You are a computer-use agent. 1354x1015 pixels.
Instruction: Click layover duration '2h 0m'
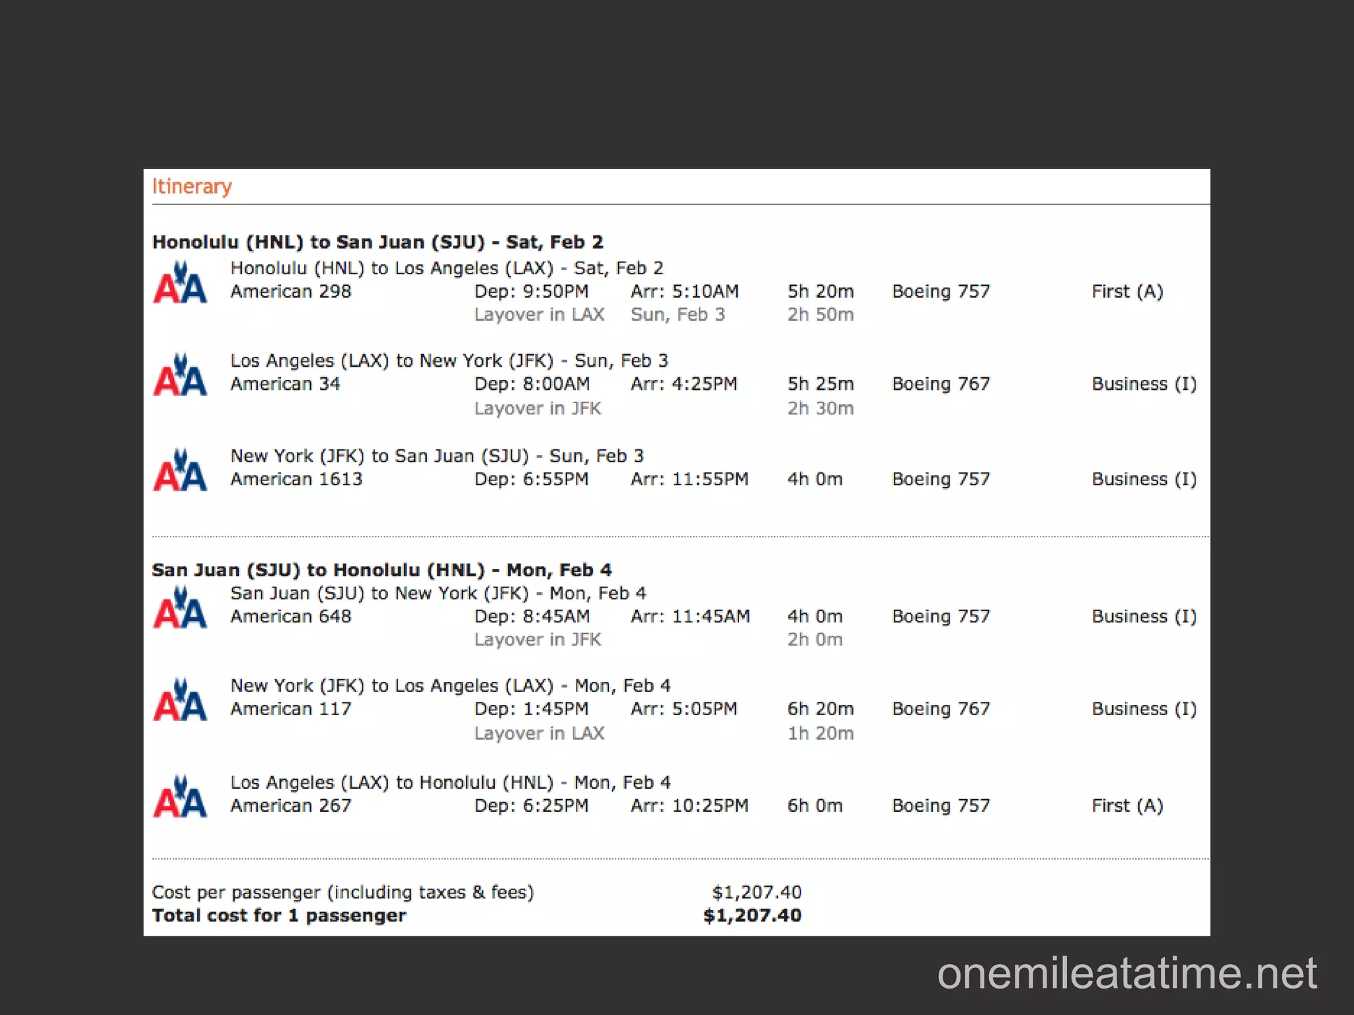(x=815, y=640)
